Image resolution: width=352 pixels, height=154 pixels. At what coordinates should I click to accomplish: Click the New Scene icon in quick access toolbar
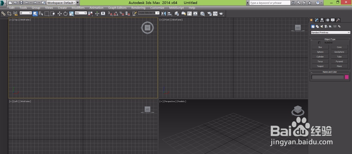tap(10, 3)
